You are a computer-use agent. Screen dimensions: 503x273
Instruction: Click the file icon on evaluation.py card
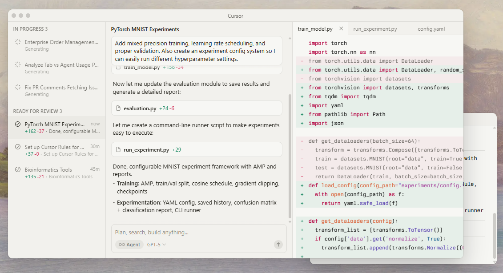tap(118, 108)
